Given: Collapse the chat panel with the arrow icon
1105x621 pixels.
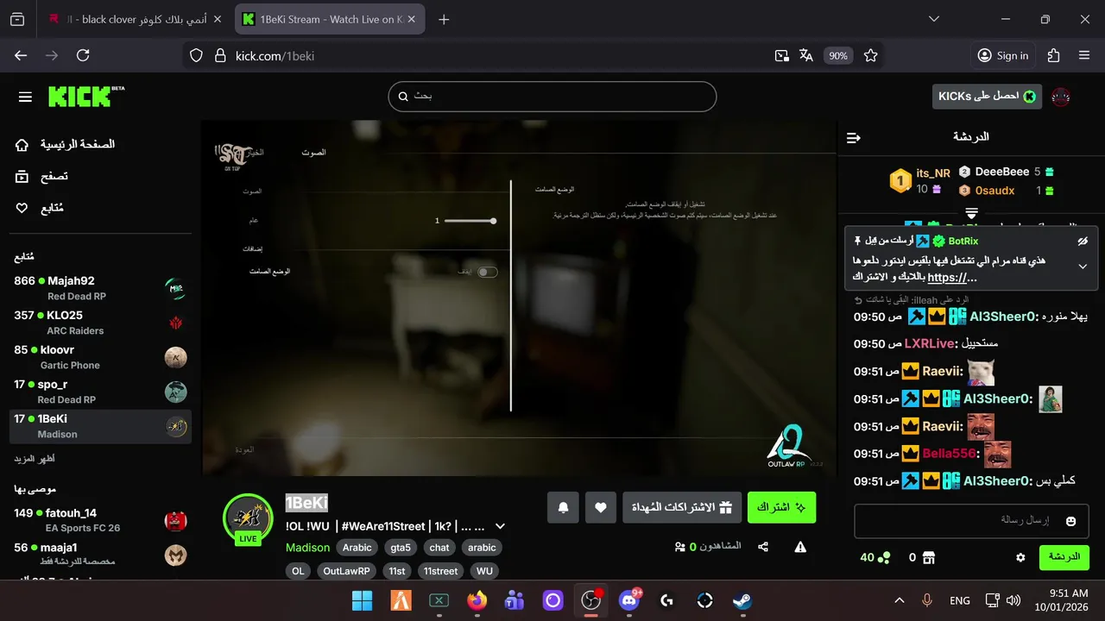Looking at the screenshot, I should 854,137.
